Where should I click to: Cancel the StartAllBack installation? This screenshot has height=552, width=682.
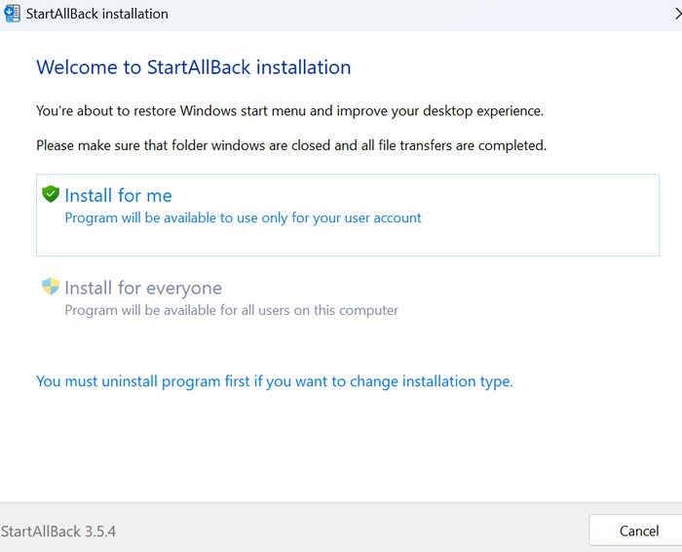[x=638, y=531]
